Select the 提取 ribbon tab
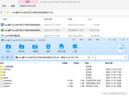Image resolution: width=129 pixels, height=96 pixels. (28, 2)
